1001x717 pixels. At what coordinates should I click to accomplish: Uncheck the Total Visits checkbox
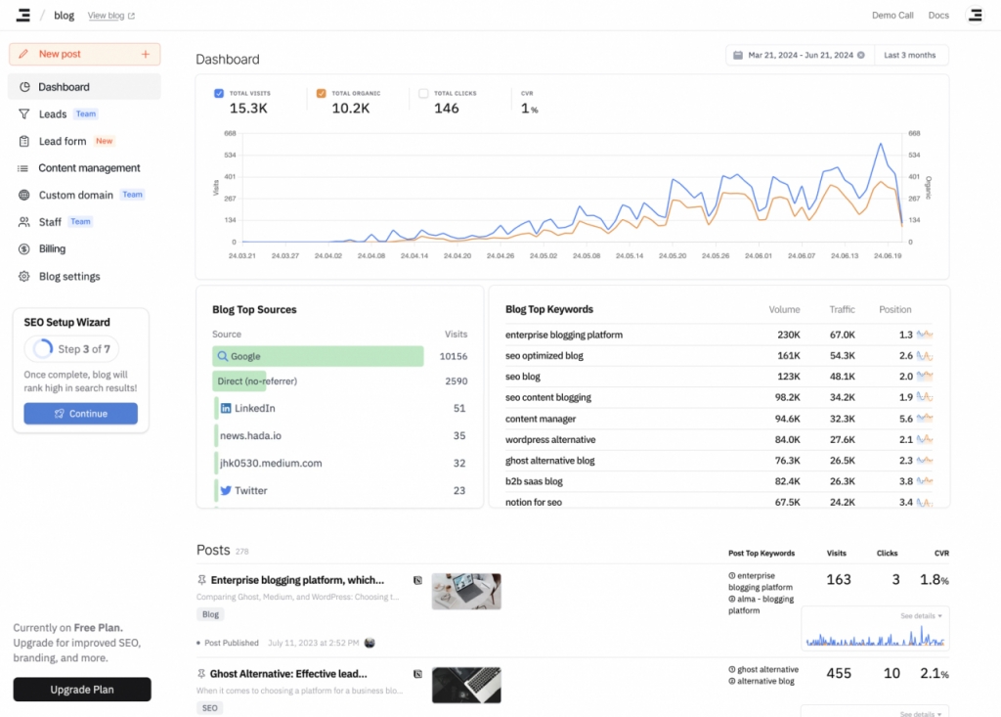(x=219, y=94)
